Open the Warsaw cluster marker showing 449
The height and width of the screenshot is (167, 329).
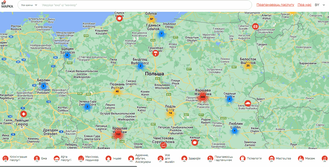pos(202,97)
